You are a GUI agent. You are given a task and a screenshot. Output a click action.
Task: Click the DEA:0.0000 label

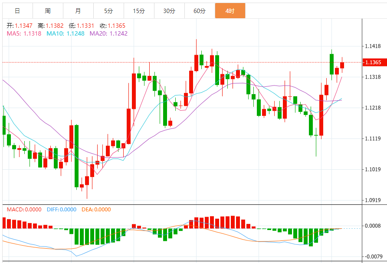[x=96, y=210]
